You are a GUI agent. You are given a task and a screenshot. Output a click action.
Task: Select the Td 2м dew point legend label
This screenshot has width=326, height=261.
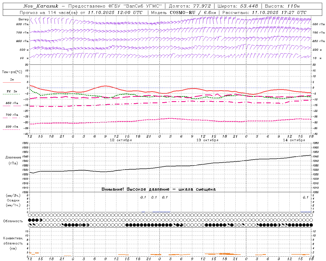(x=12, y=91)
